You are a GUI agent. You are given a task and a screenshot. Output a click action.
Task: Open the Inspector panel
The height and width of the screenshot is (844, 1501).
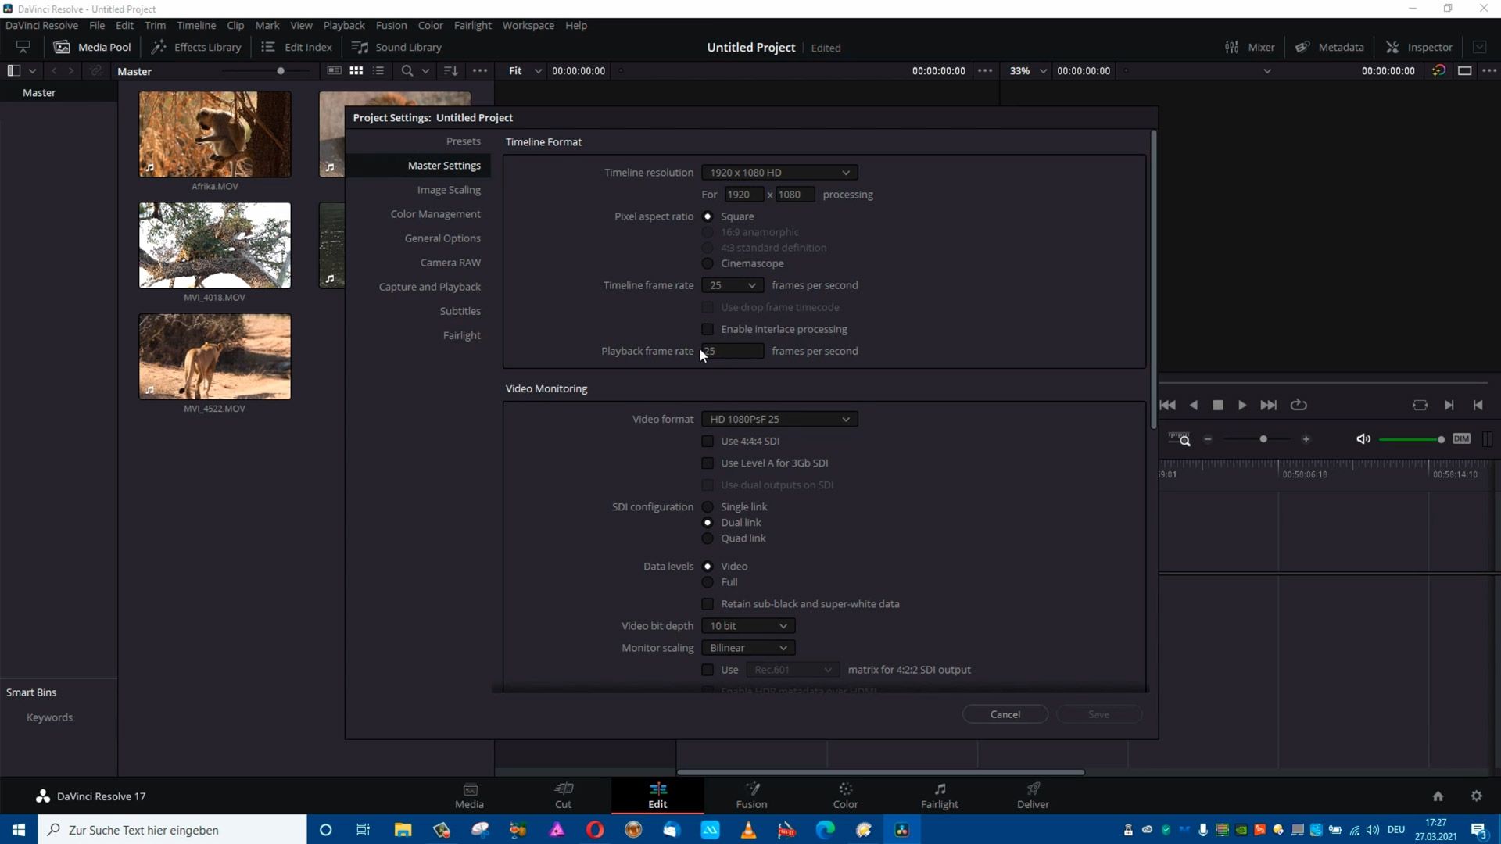click(x=1419, y=47)
